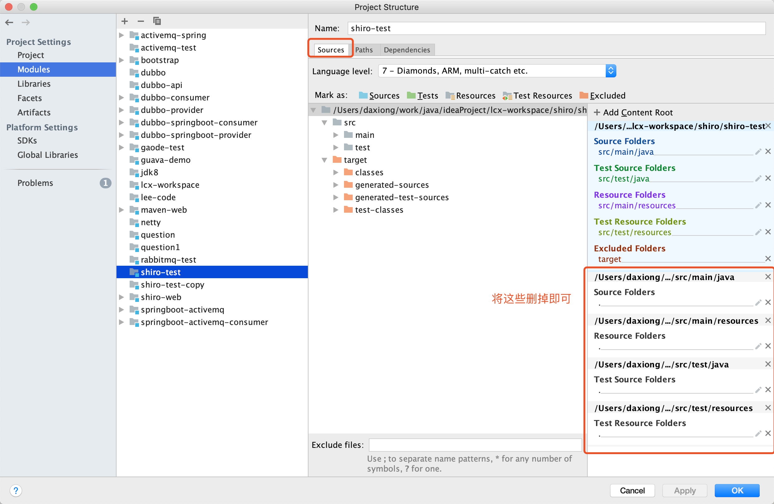Switch to the Paths tab

(364, 50)
